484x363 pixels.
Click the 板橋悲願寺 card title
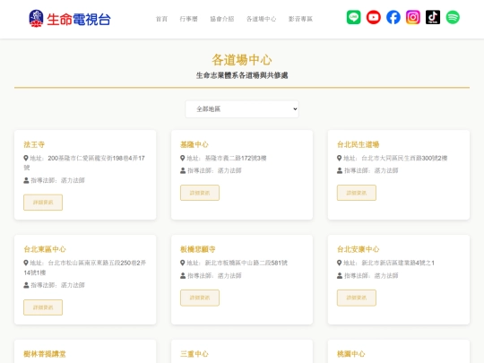(x=198, y=249)
